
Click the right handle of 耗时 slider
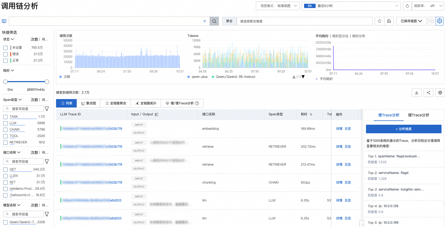pos(47,82)
